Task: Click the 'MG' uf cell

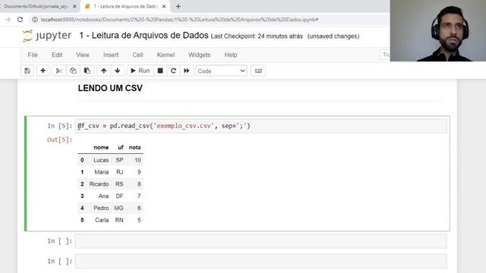Action: pos(118,208)
